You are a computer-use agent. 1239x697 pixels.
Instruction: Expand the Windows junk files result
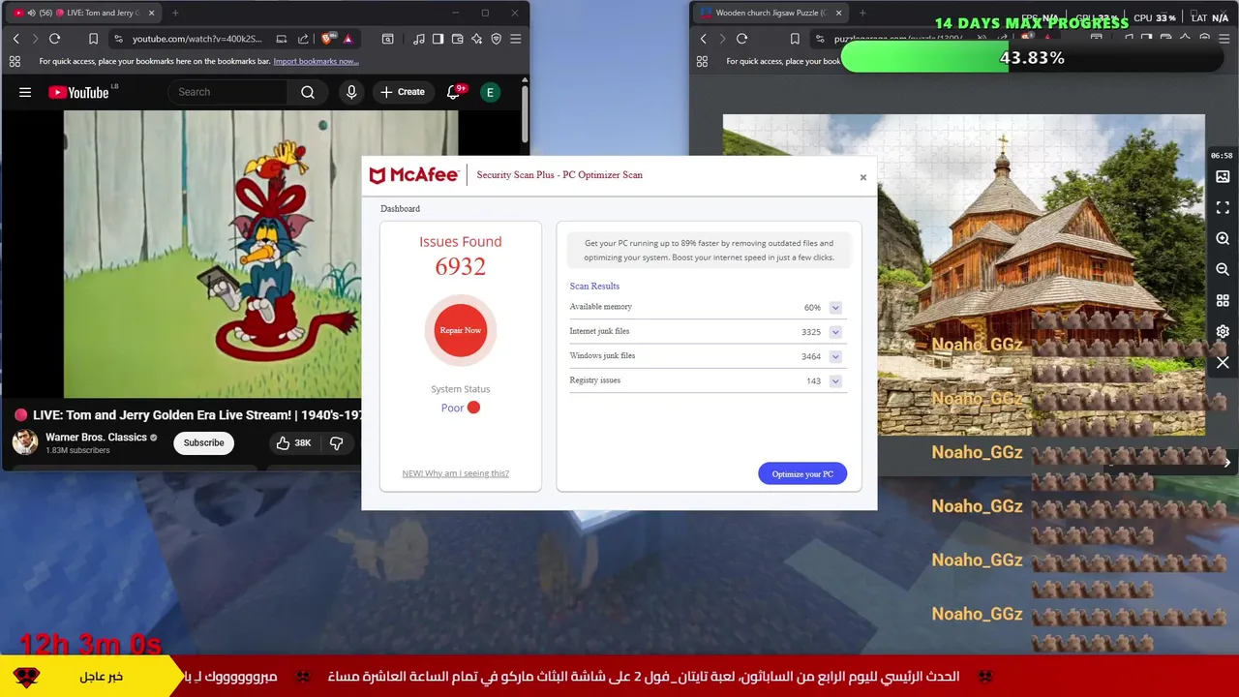(835, 357)
